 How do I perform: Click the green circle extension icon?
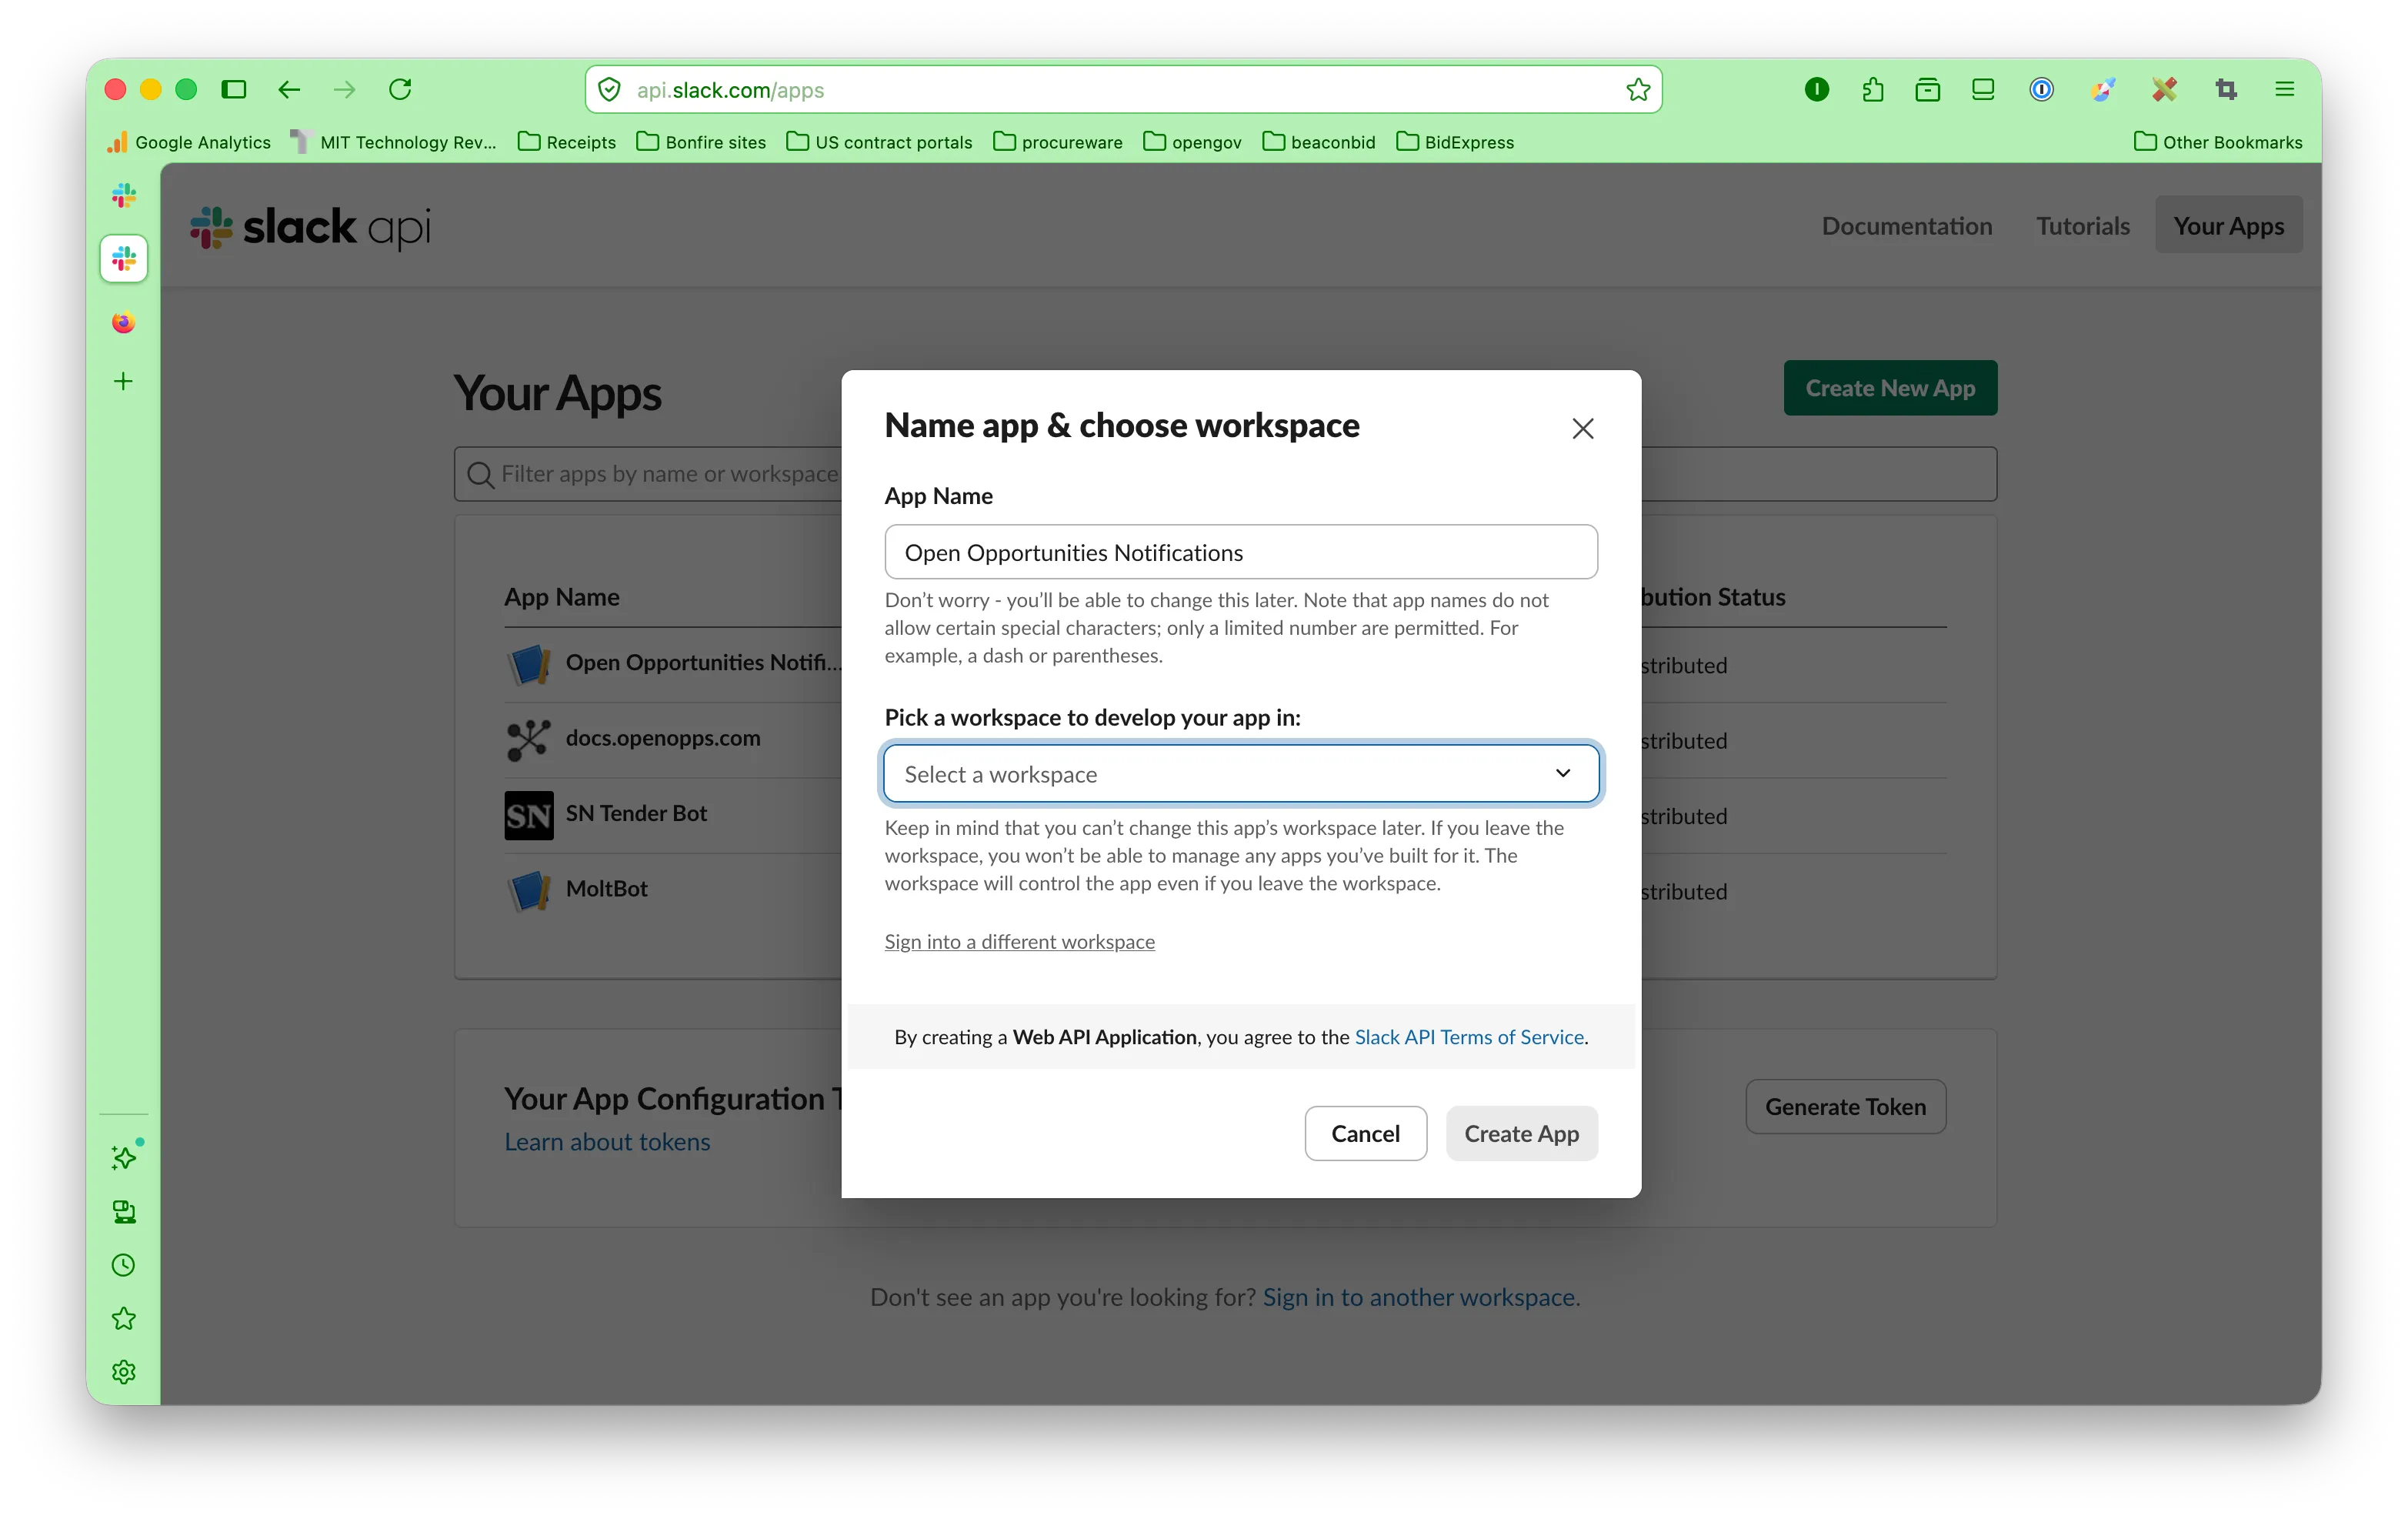1817,90
